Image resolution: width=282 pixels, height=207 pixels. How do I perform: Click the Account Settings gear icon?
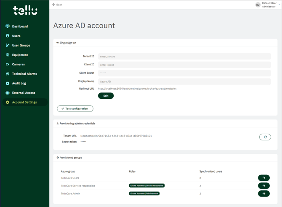8,102
